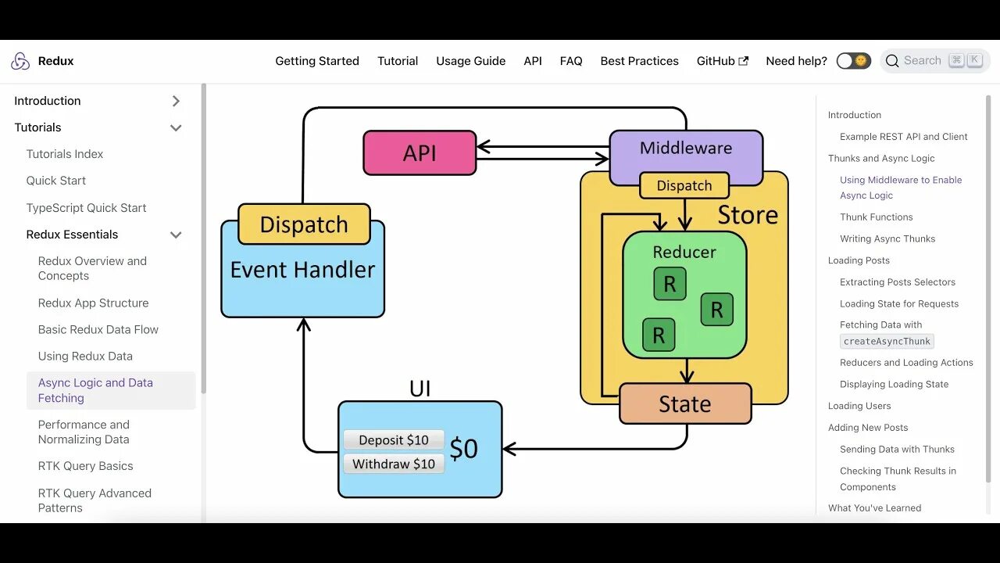The height and width of the screenshot is (563, 1000).
Task: Jump to Checking Thunk Results in Components
Action: click(898, 479)
